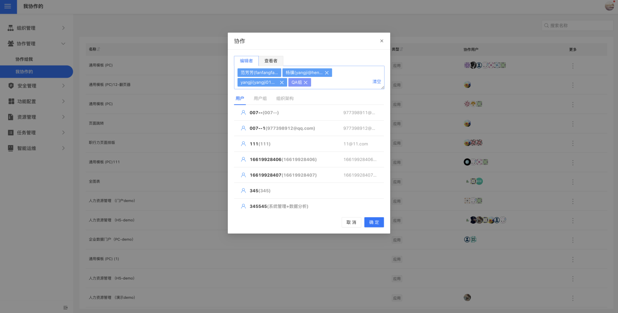Open the 组织架构 tab
Image resolution: width=618 pixels, height=313 pixels.
(x=285, y=99)
